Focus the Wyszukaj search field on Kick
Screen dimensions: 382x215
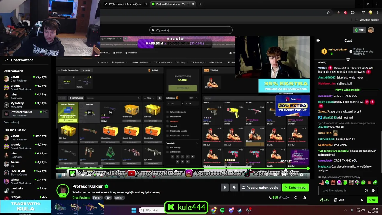pos(191,30)
